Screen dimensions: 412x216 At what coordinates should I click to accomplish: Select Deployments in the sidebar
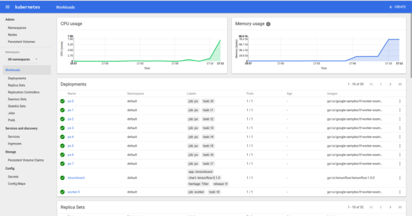[17, 78]
